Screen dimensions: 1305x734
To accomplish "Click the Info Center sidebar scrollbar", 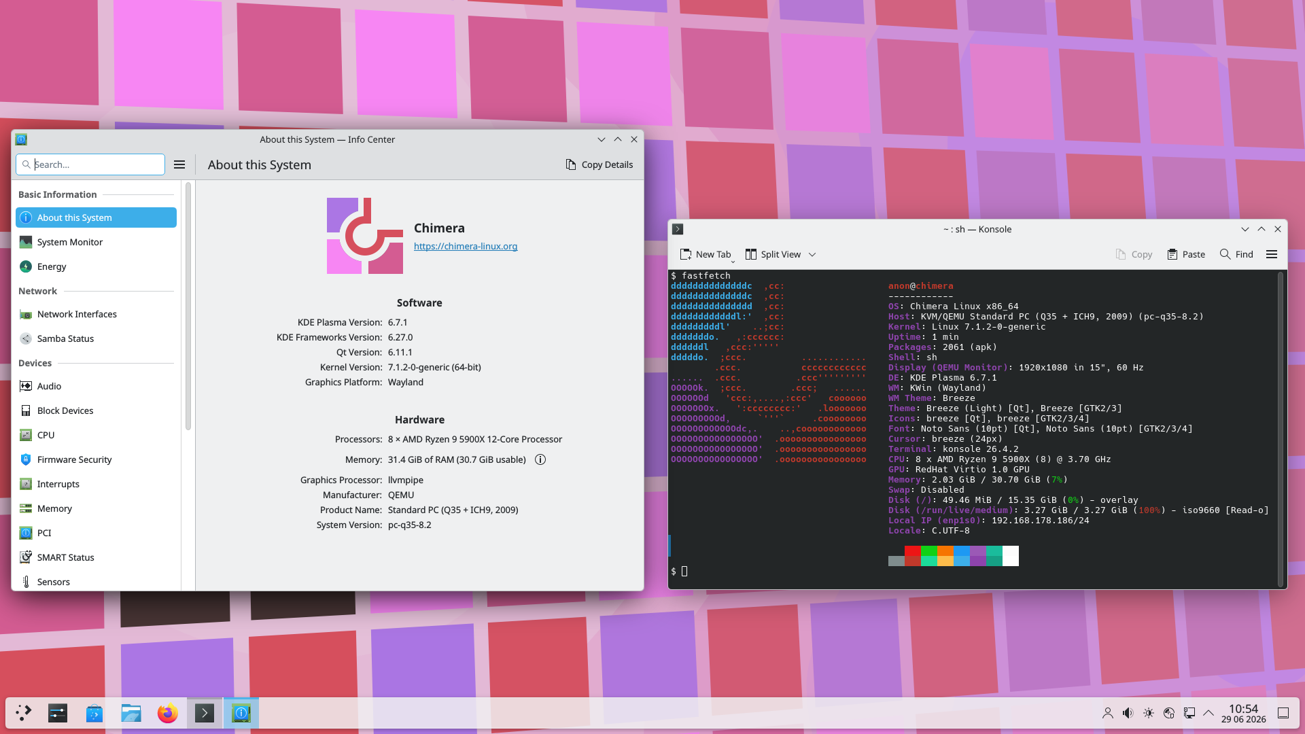I will tap(188, 306).
